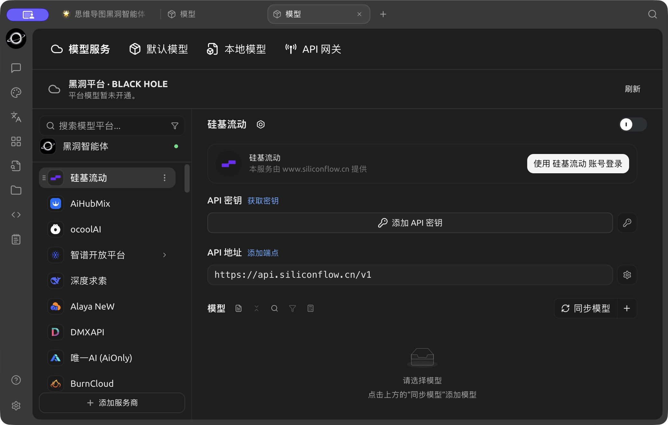Viewport: 668px width, 425px height.
Task: Select DMXAPI provider
Action: (x=107, y=332)
